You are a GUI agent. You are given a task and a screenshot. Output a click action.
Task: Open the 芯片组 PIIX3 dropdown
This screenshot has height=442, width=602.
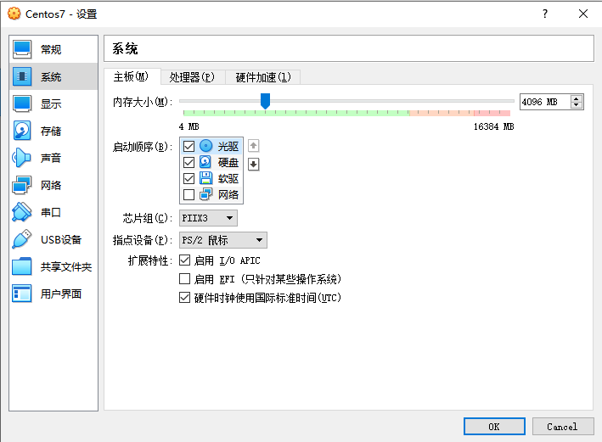click(x=208, y=218)
